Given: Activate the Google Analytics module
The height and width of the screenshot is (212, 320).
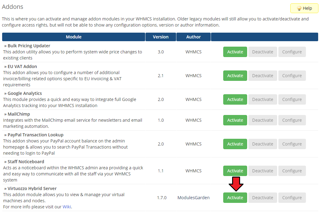Looking at the screenshot, I should (x=235, y=99).
